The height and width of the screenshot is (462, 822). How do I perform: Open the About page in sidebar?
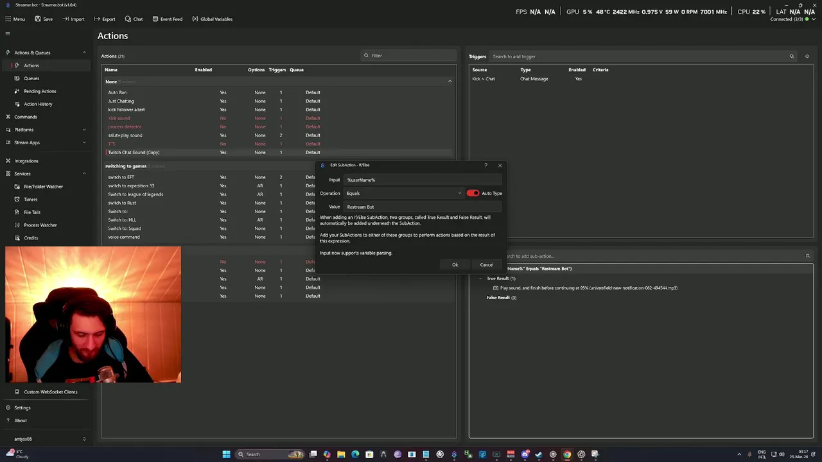pyautogui.click(x=21, y=420)
